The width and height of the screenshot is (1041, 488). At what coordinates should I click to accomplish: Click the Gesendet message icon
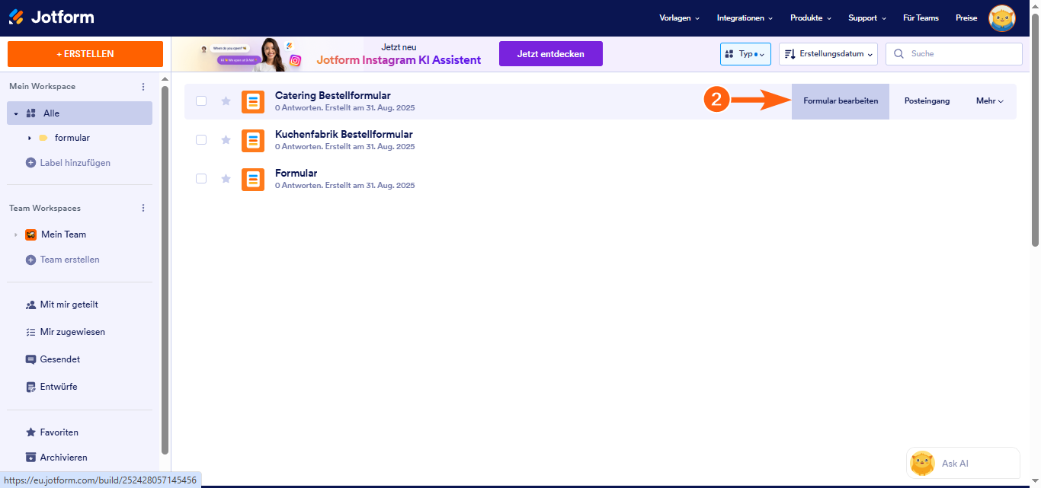click(x=31, y=359)
